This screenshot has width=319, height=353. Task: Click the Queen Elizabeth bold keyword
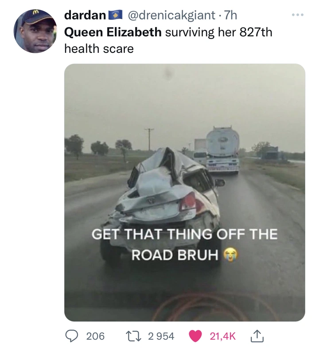[x=113, y=32]
